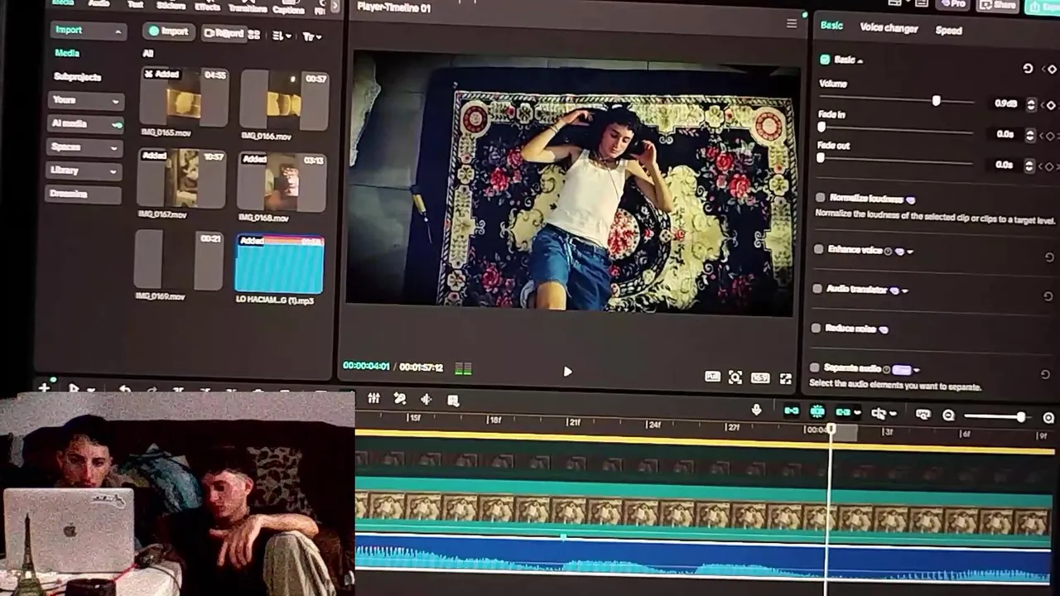Enable the Reduce noise checkbox
This screenshot has width=1060, height=596.
tap(817, 328)
